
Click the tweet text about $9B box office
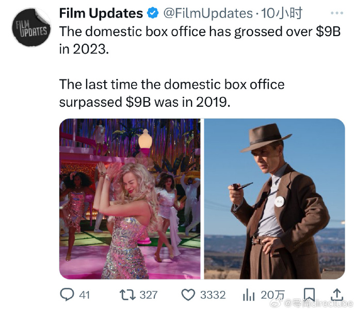200,67
